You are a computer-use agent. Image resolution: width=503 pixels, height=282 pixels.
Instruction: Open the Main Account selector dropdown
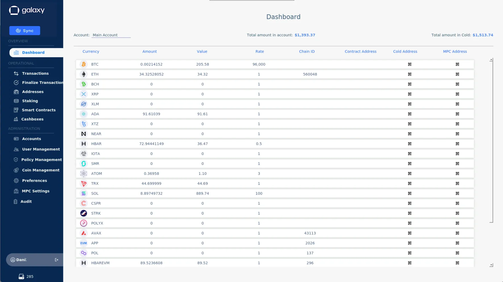coord(111,35)
